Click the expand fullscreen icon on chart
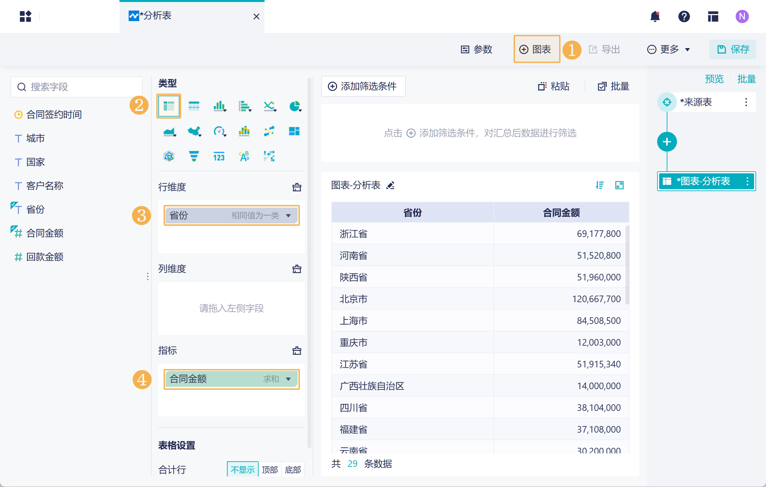The image size is (766, 487). tap(619, 185)
